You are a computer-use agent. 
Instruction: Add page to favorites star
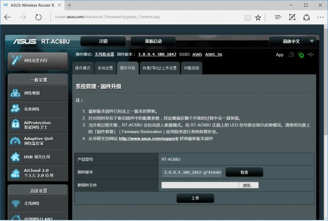tap(258, 18)
